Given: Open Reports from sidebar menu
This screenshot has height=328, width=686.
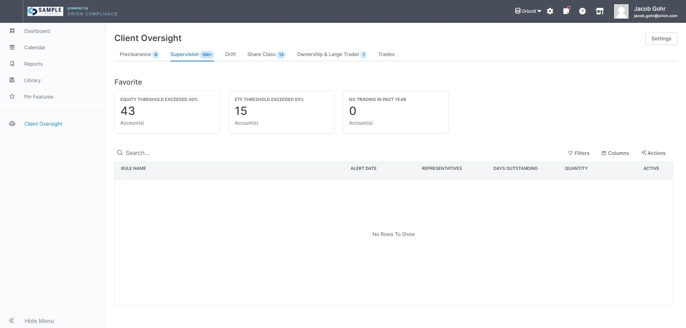Looking at the screenshot, I should tap(33, 64).
